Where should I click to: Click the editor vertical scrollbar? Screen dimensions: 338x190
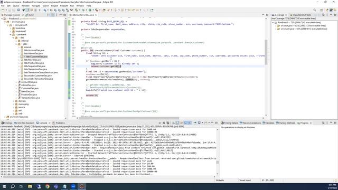point(266,52)
